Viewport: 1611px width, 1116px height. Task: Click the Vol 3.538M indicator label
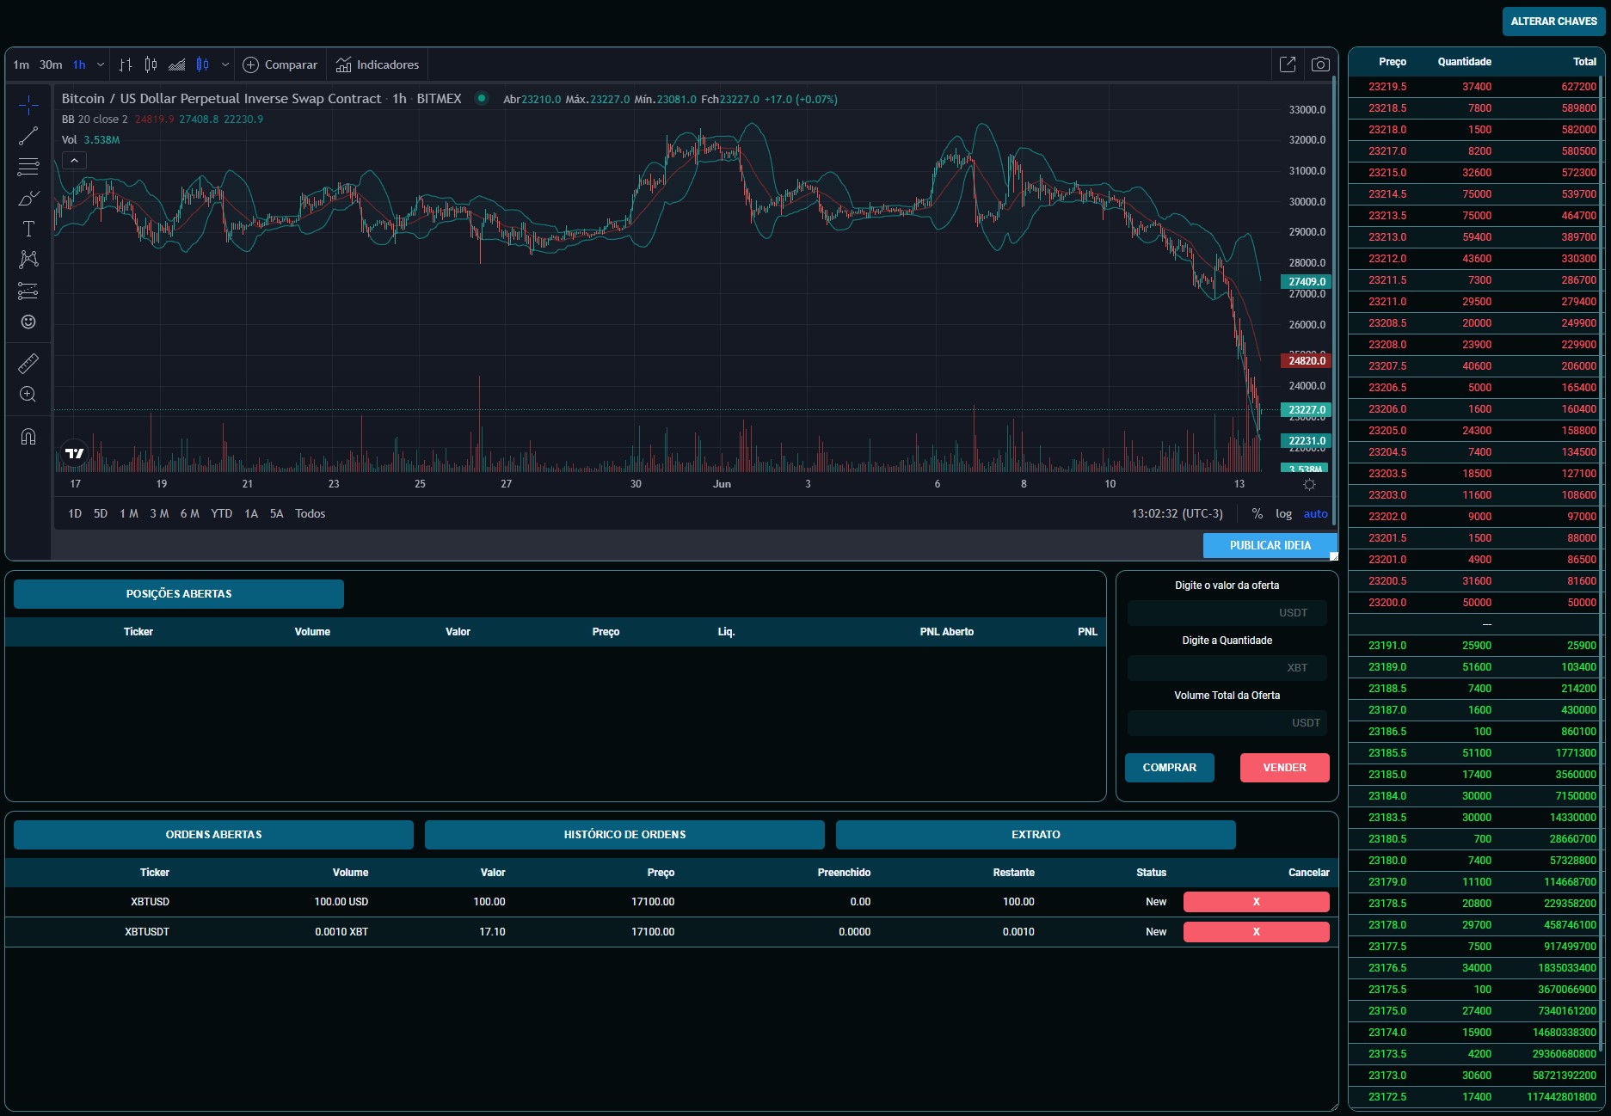[x=90, y=139]
